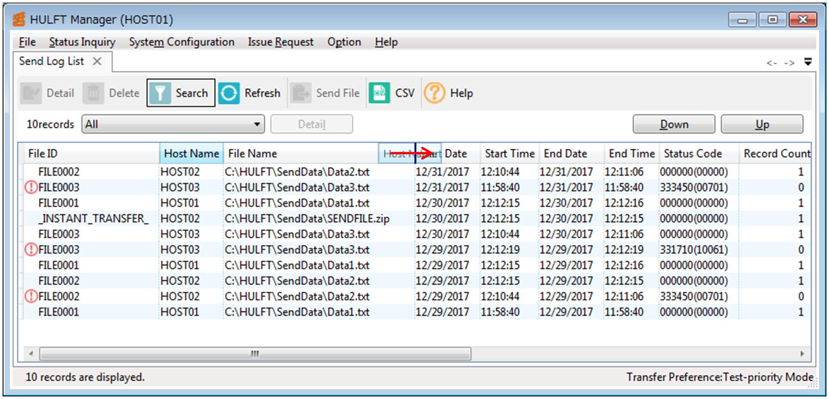
Task: Open the tab list dropdown arrow
Action: (808, 62)
